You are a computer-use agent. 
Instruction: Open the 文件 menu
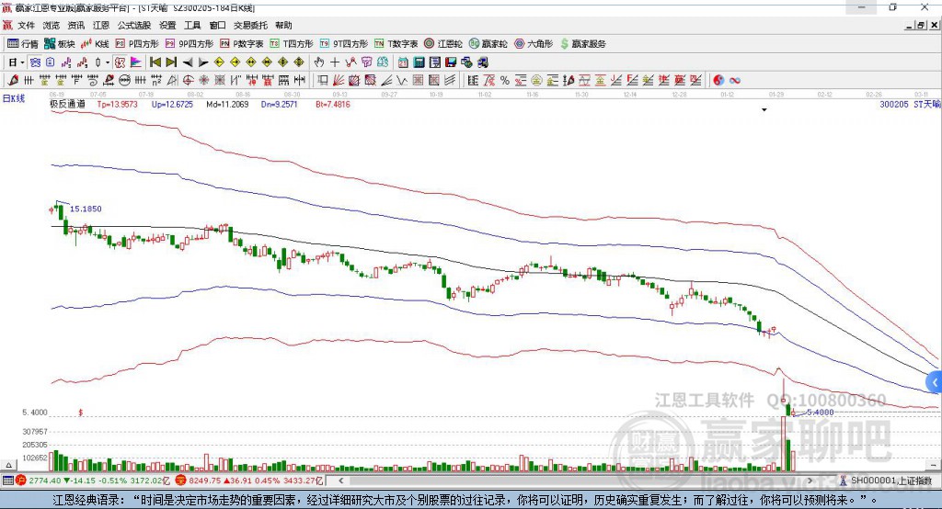point(26,25)
